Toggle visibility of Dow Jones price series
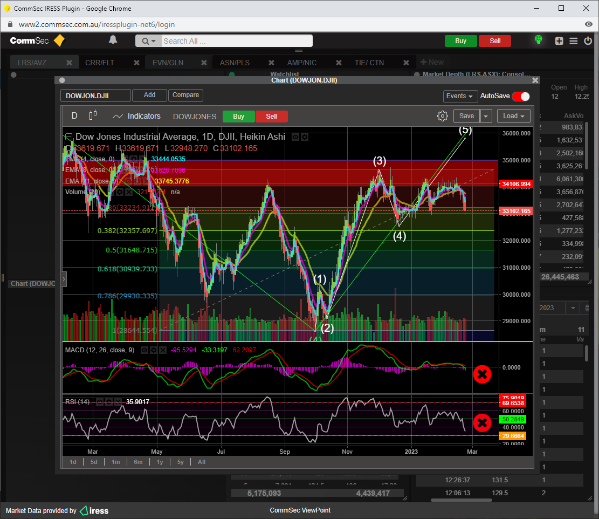The width and height of the screenshot is (599, 519). [295, 137]
